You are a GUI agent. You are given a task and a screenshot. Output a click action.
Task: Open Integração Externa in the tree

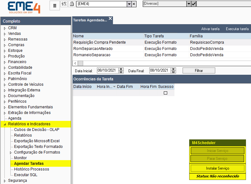pyautogui.click(x=24, y=90)
